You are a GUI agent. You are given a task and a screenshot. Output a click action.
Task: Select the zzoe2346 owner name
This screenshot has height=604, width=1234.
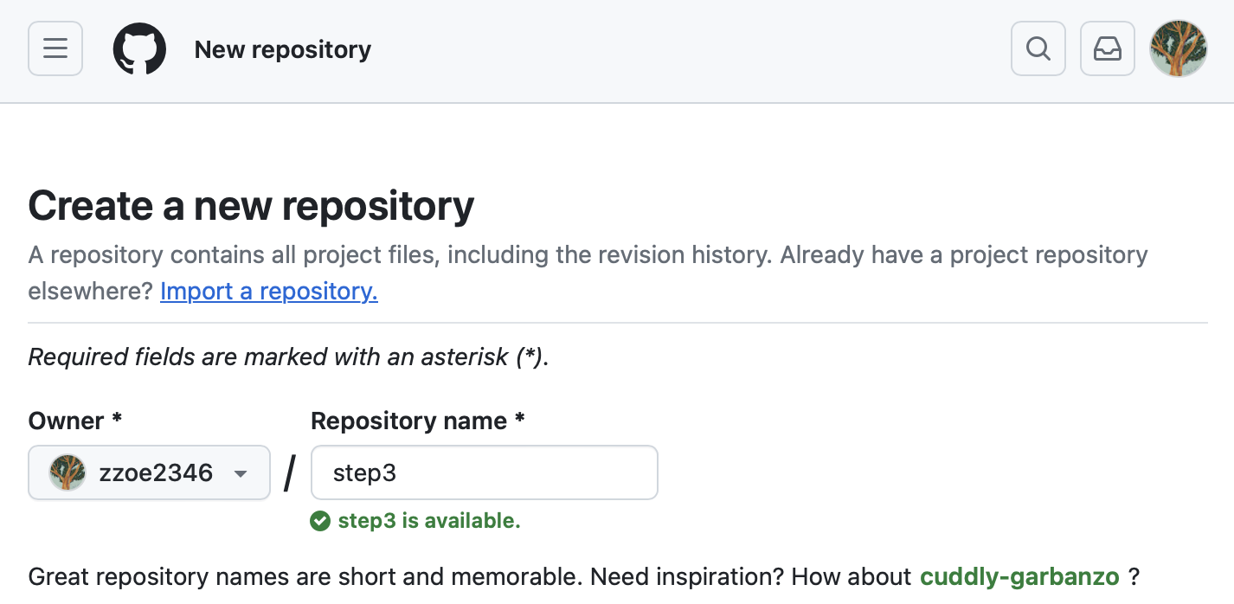click(156, 472)
